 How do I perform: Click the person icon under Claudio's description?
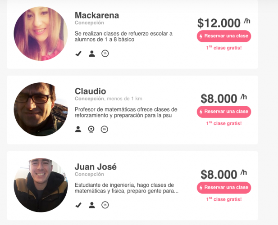[78, 129]
